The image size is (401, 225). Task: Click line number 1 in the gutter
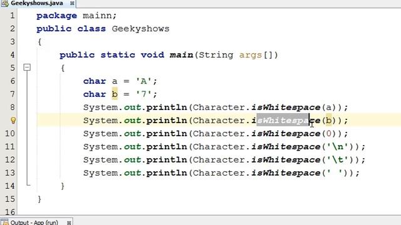point(12,16)
